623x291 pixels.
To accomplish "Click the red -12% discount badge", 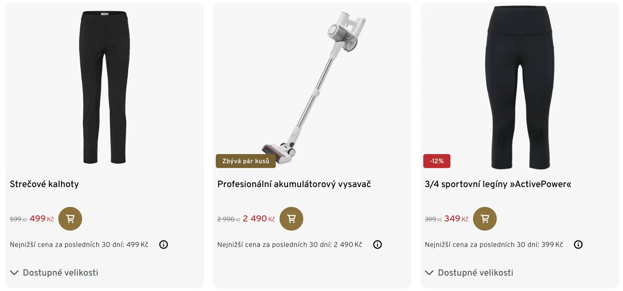I will tap(437, 161).
